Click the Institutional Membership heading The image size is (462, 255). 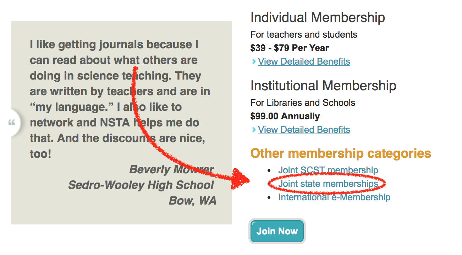(x=323, y=86)
